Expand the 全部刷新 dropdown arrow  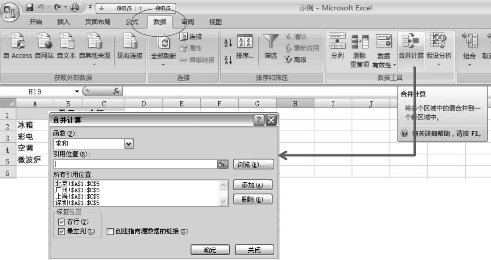click(164, 64)
